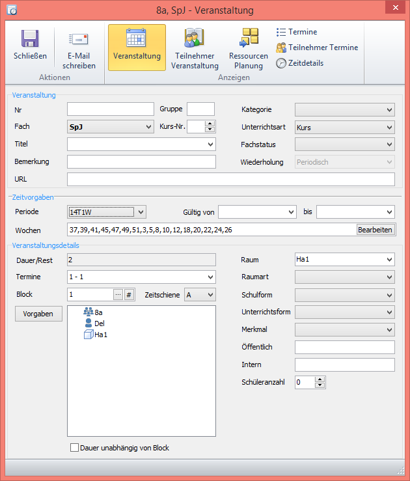The height and width of the screenshot is (481, 410).
Task: Open Zeitdetails clock item
Action: 299,63
